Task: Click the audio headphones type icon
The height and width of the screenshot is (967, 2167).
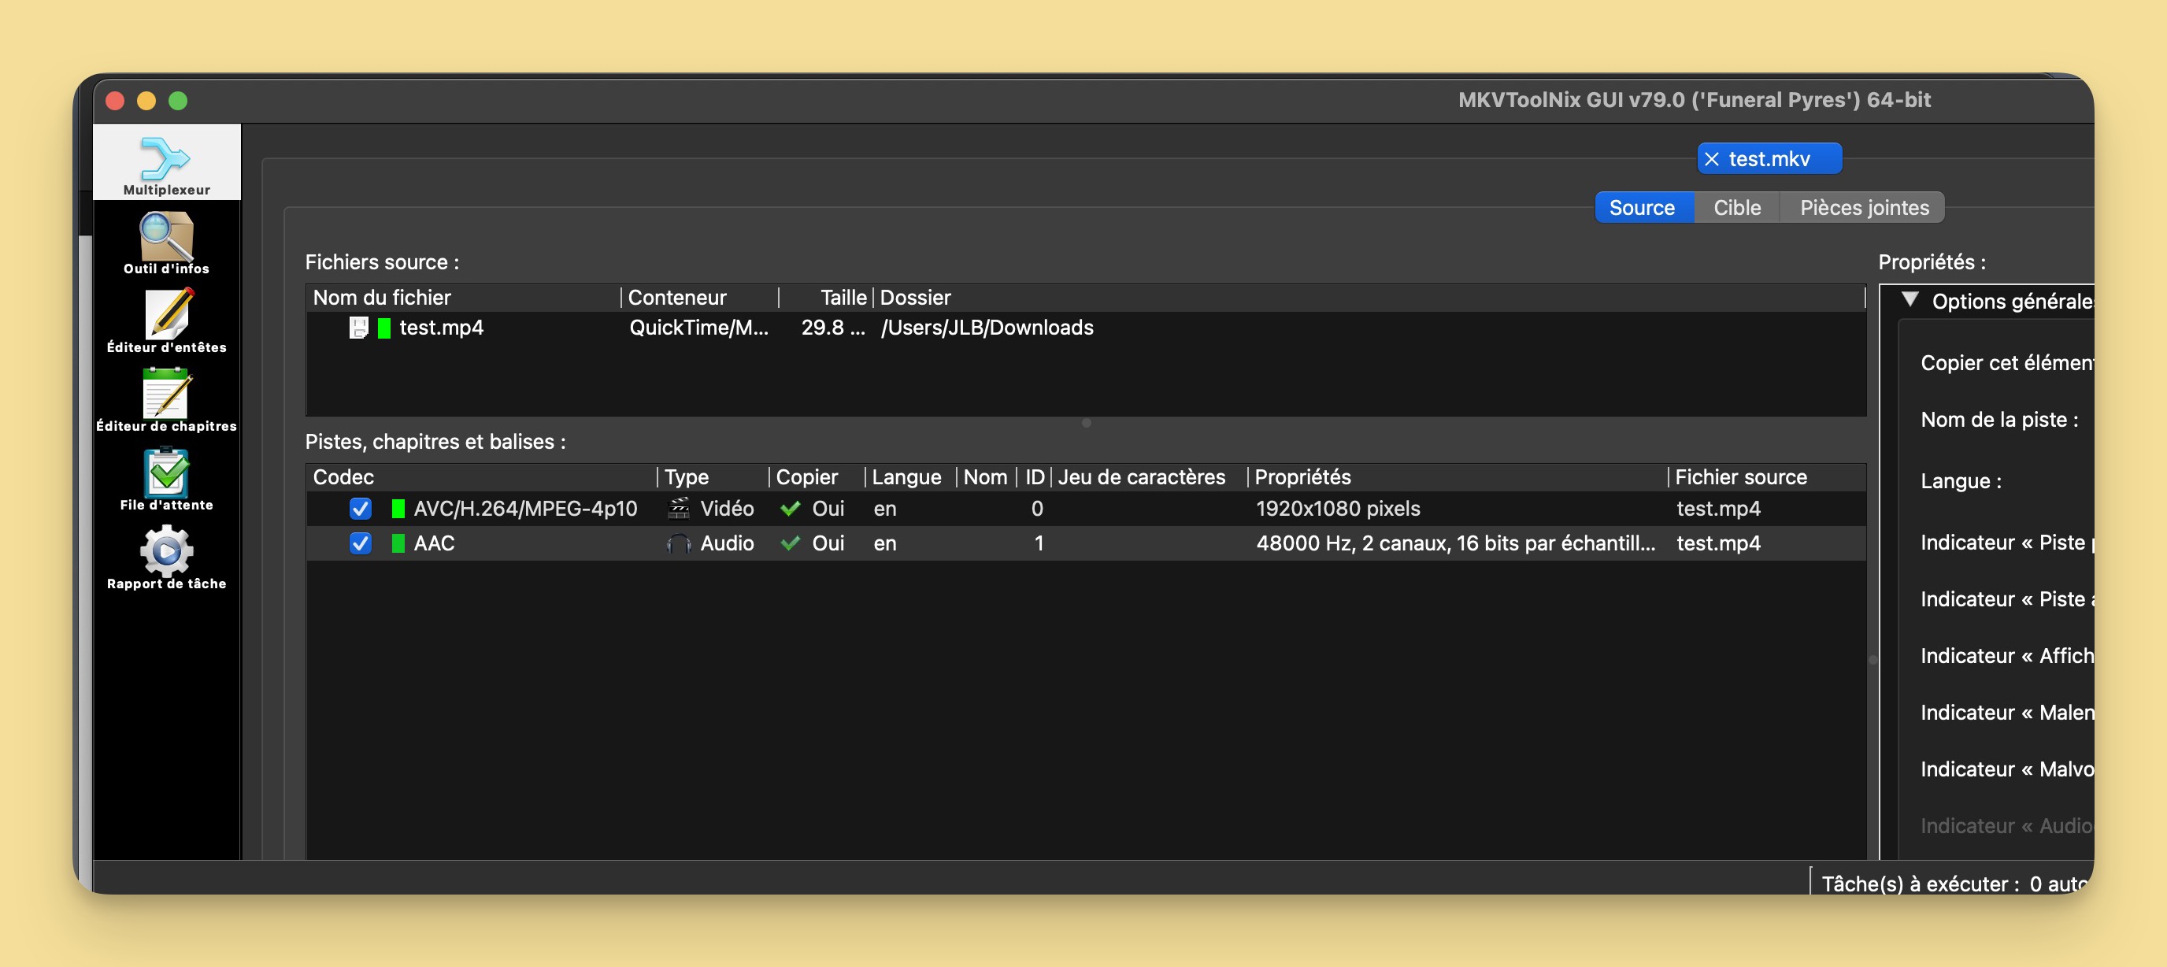Action: pos(678,543)
